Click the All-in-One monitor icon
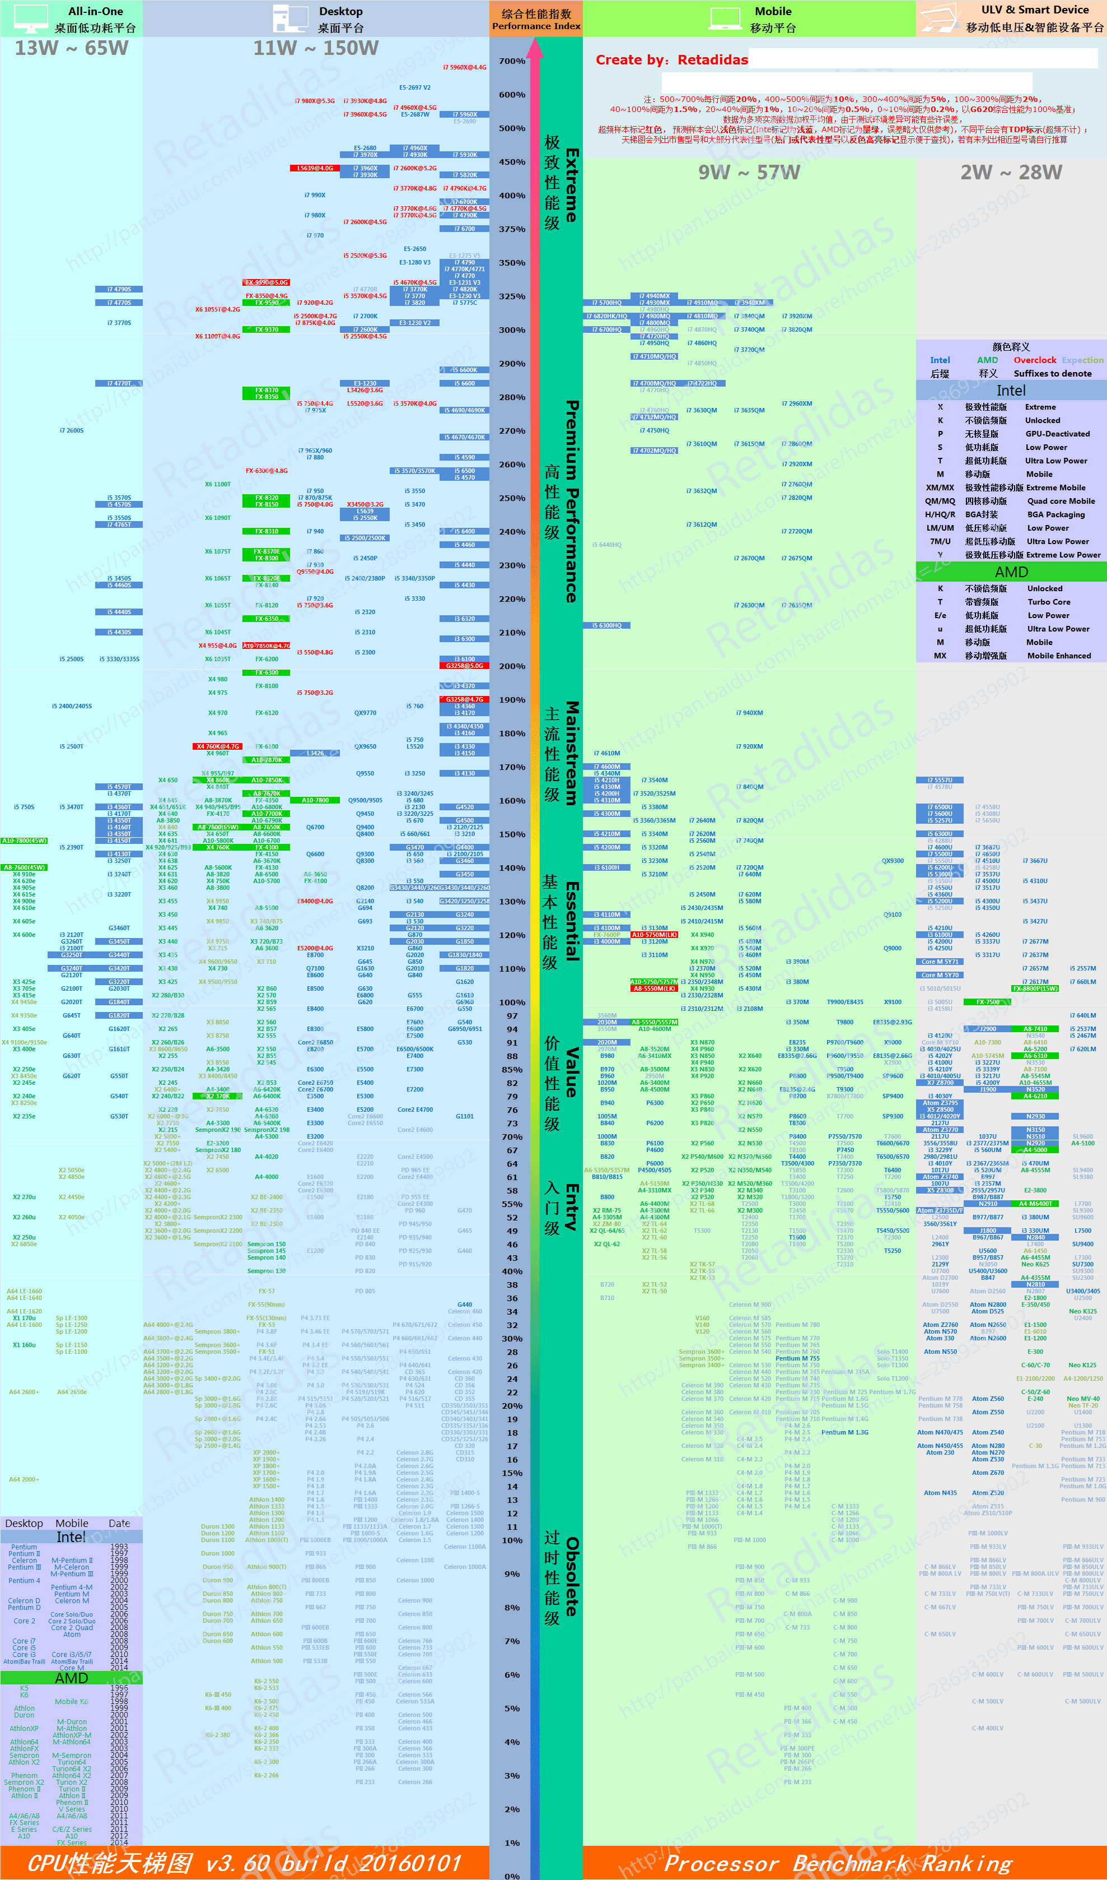1107x1880 pixels. point(31,18)
